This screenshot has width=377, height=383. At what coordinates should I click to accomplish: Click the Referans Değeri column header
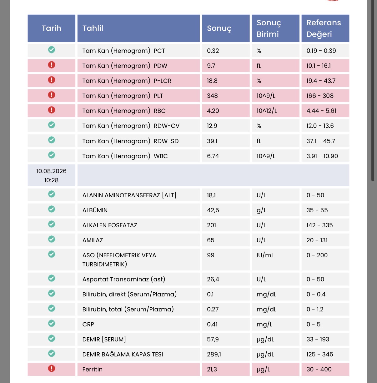click(325, 28)
